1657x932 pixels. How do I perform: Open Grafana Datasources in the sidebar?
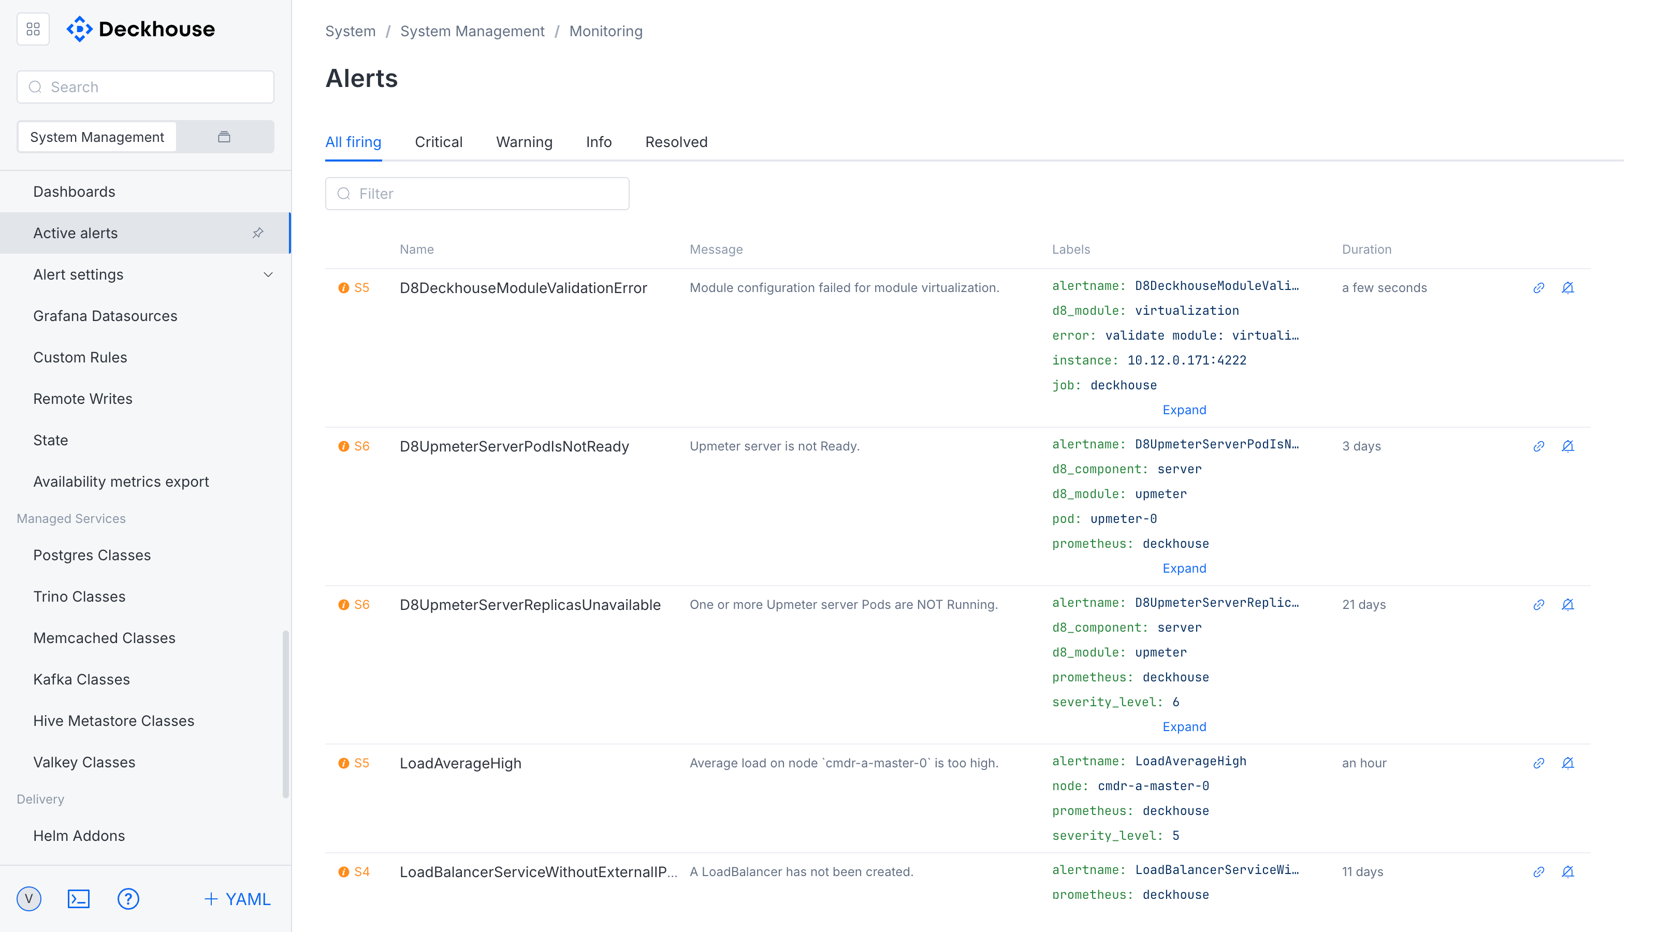(146, 316)
